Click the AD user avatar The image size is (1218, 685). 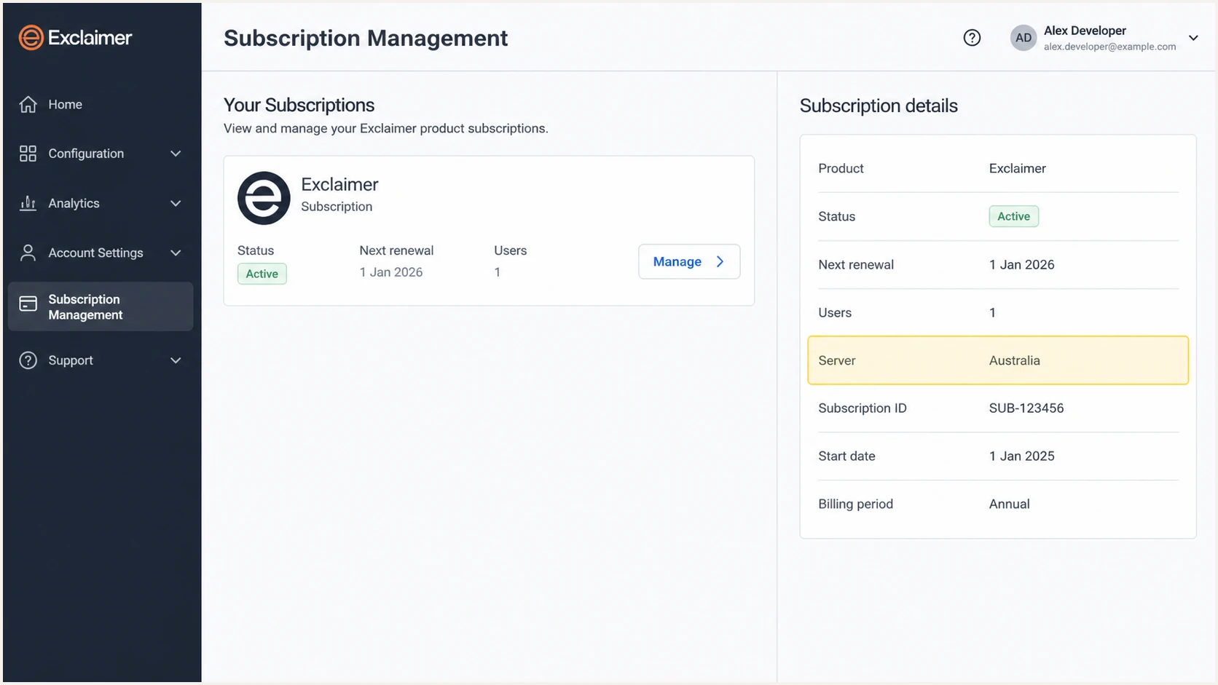click(x=1023, y=38)
